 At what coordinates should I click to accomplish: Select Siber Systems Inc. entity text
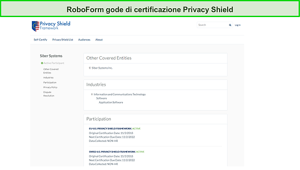[102, 68]
